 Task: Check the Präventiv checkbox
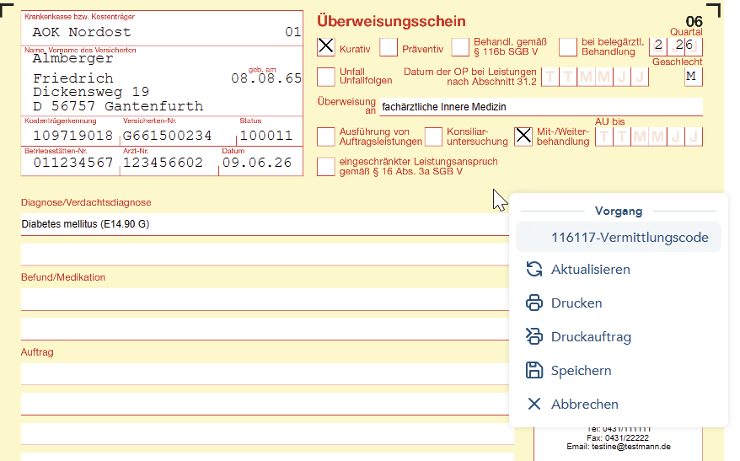tap(389, 46)
